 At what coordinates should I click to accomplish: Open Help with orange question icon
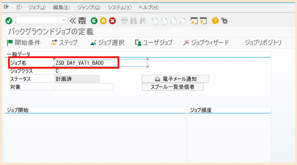point(215,21)
